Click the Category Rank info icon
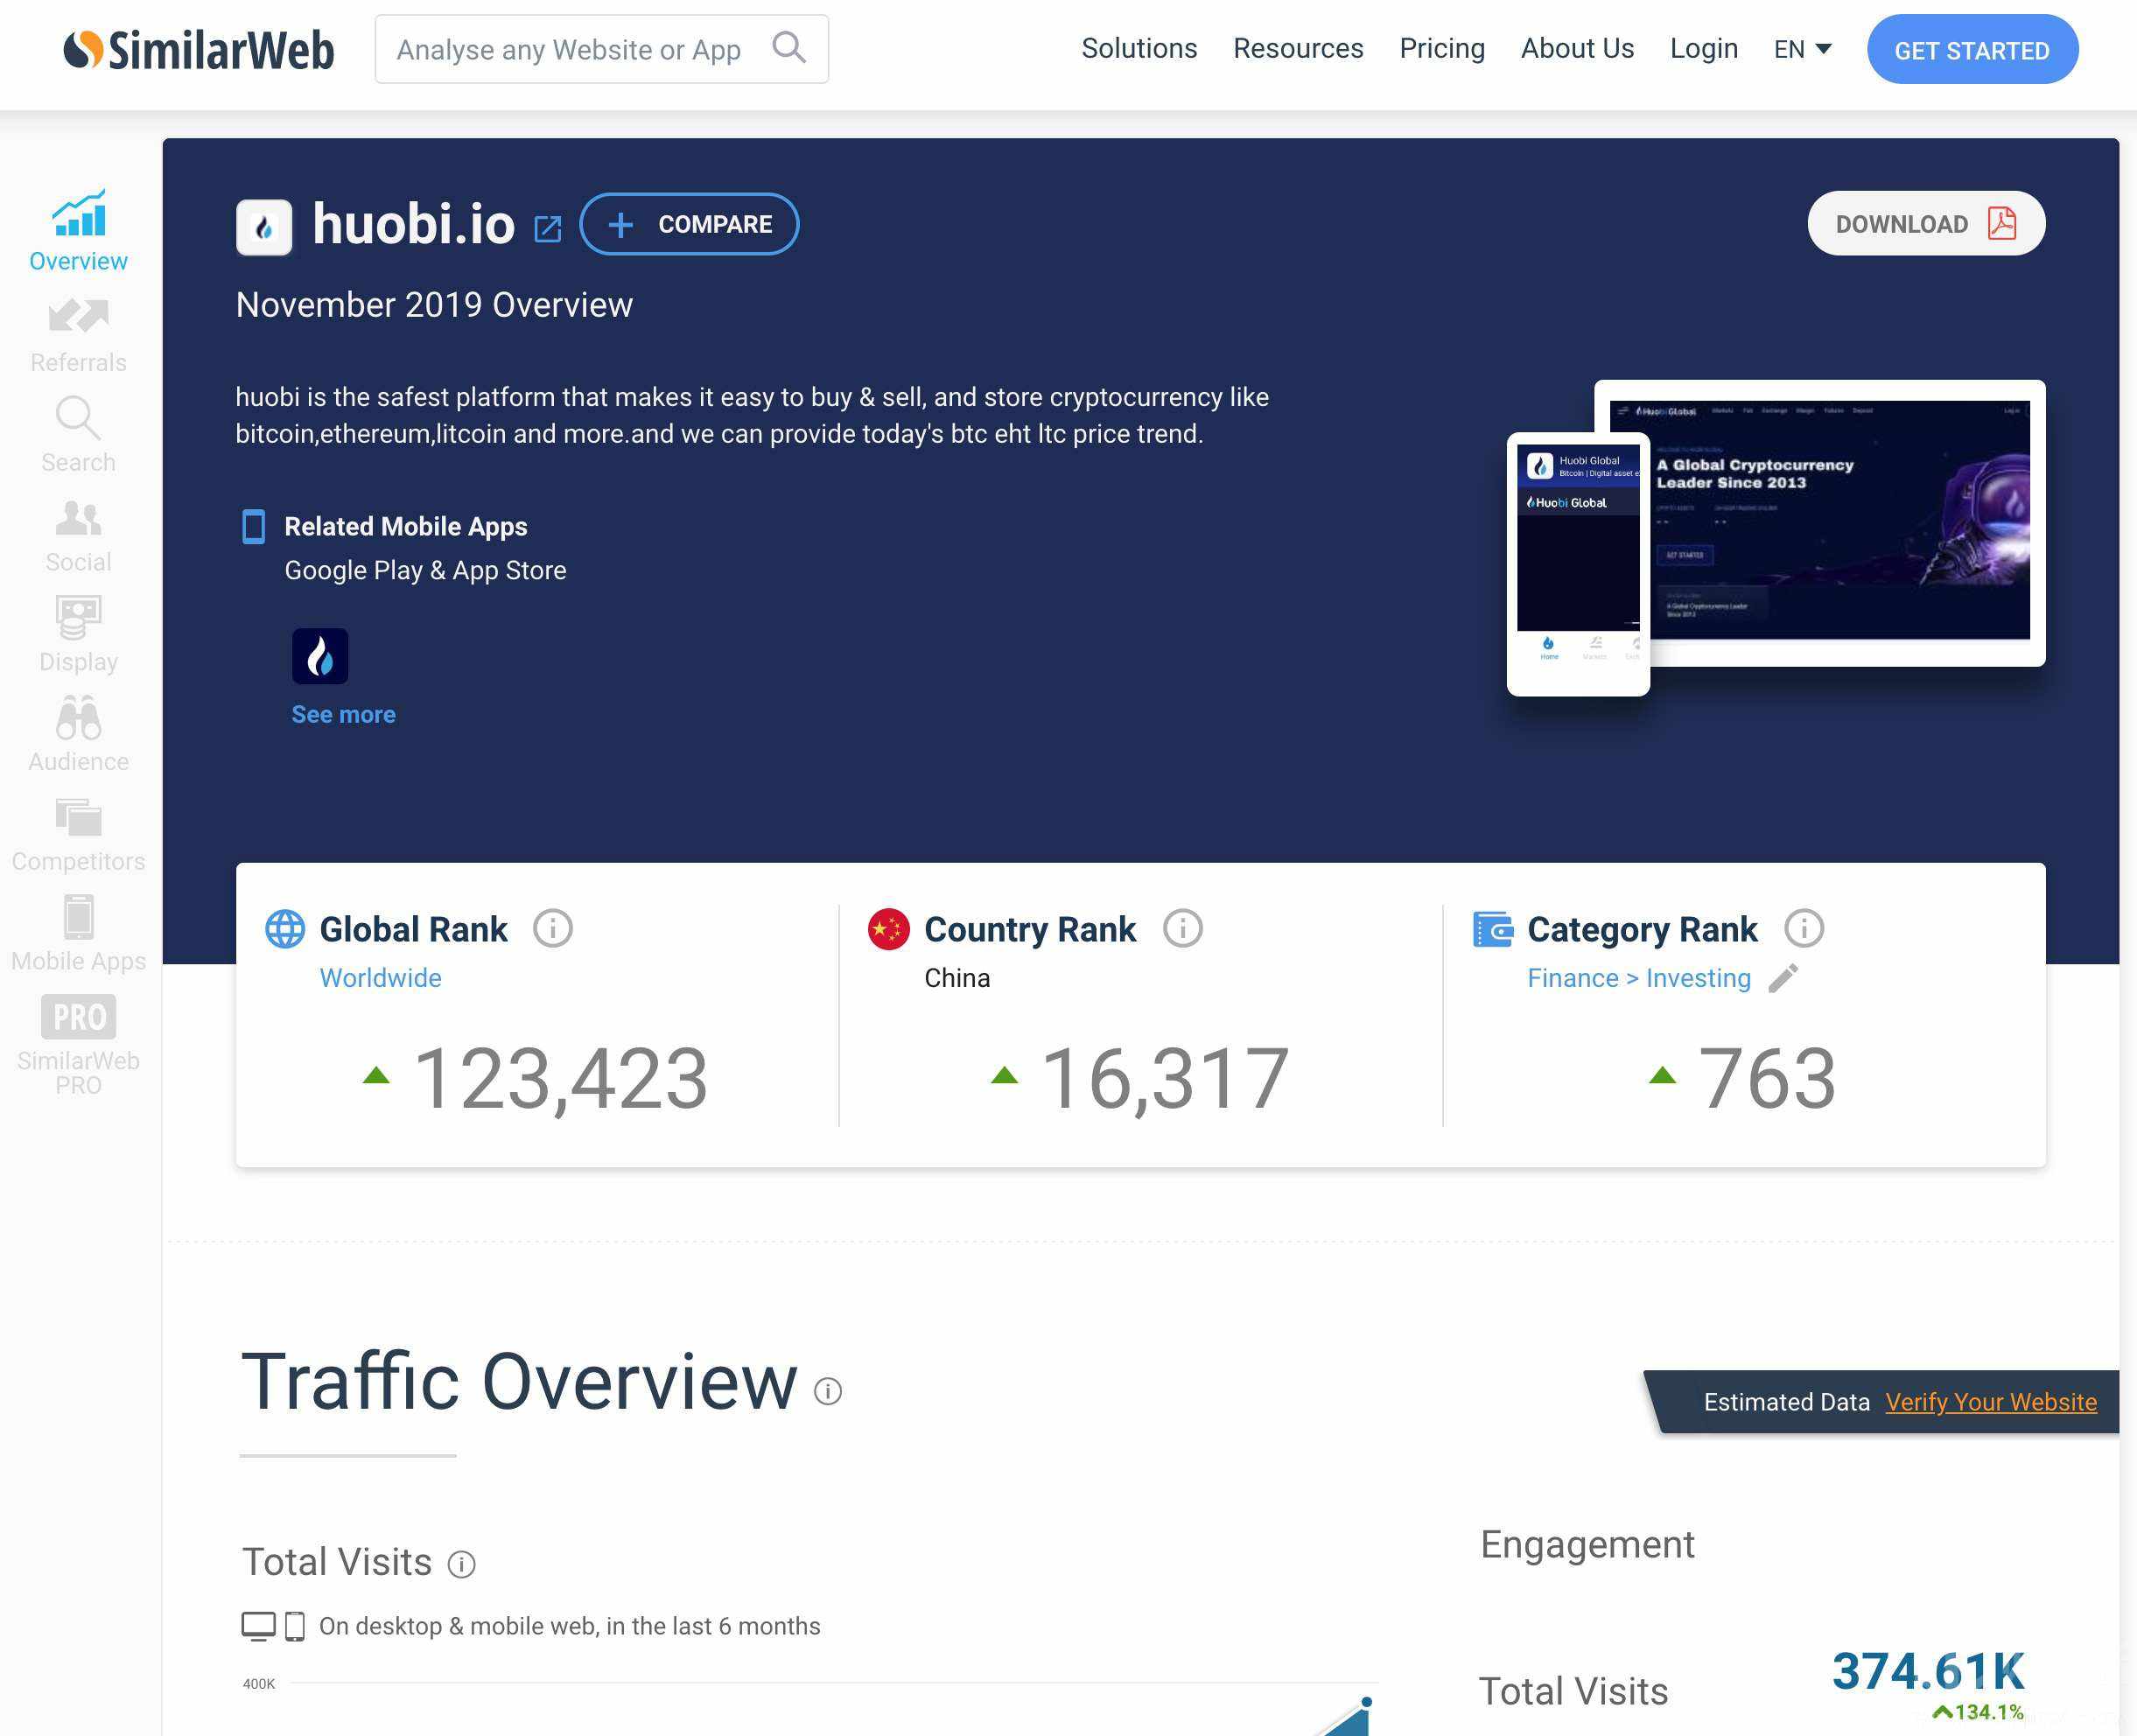This screenshot has width=2137, height=1736. pyautogui.click(x=1805, y=928)
